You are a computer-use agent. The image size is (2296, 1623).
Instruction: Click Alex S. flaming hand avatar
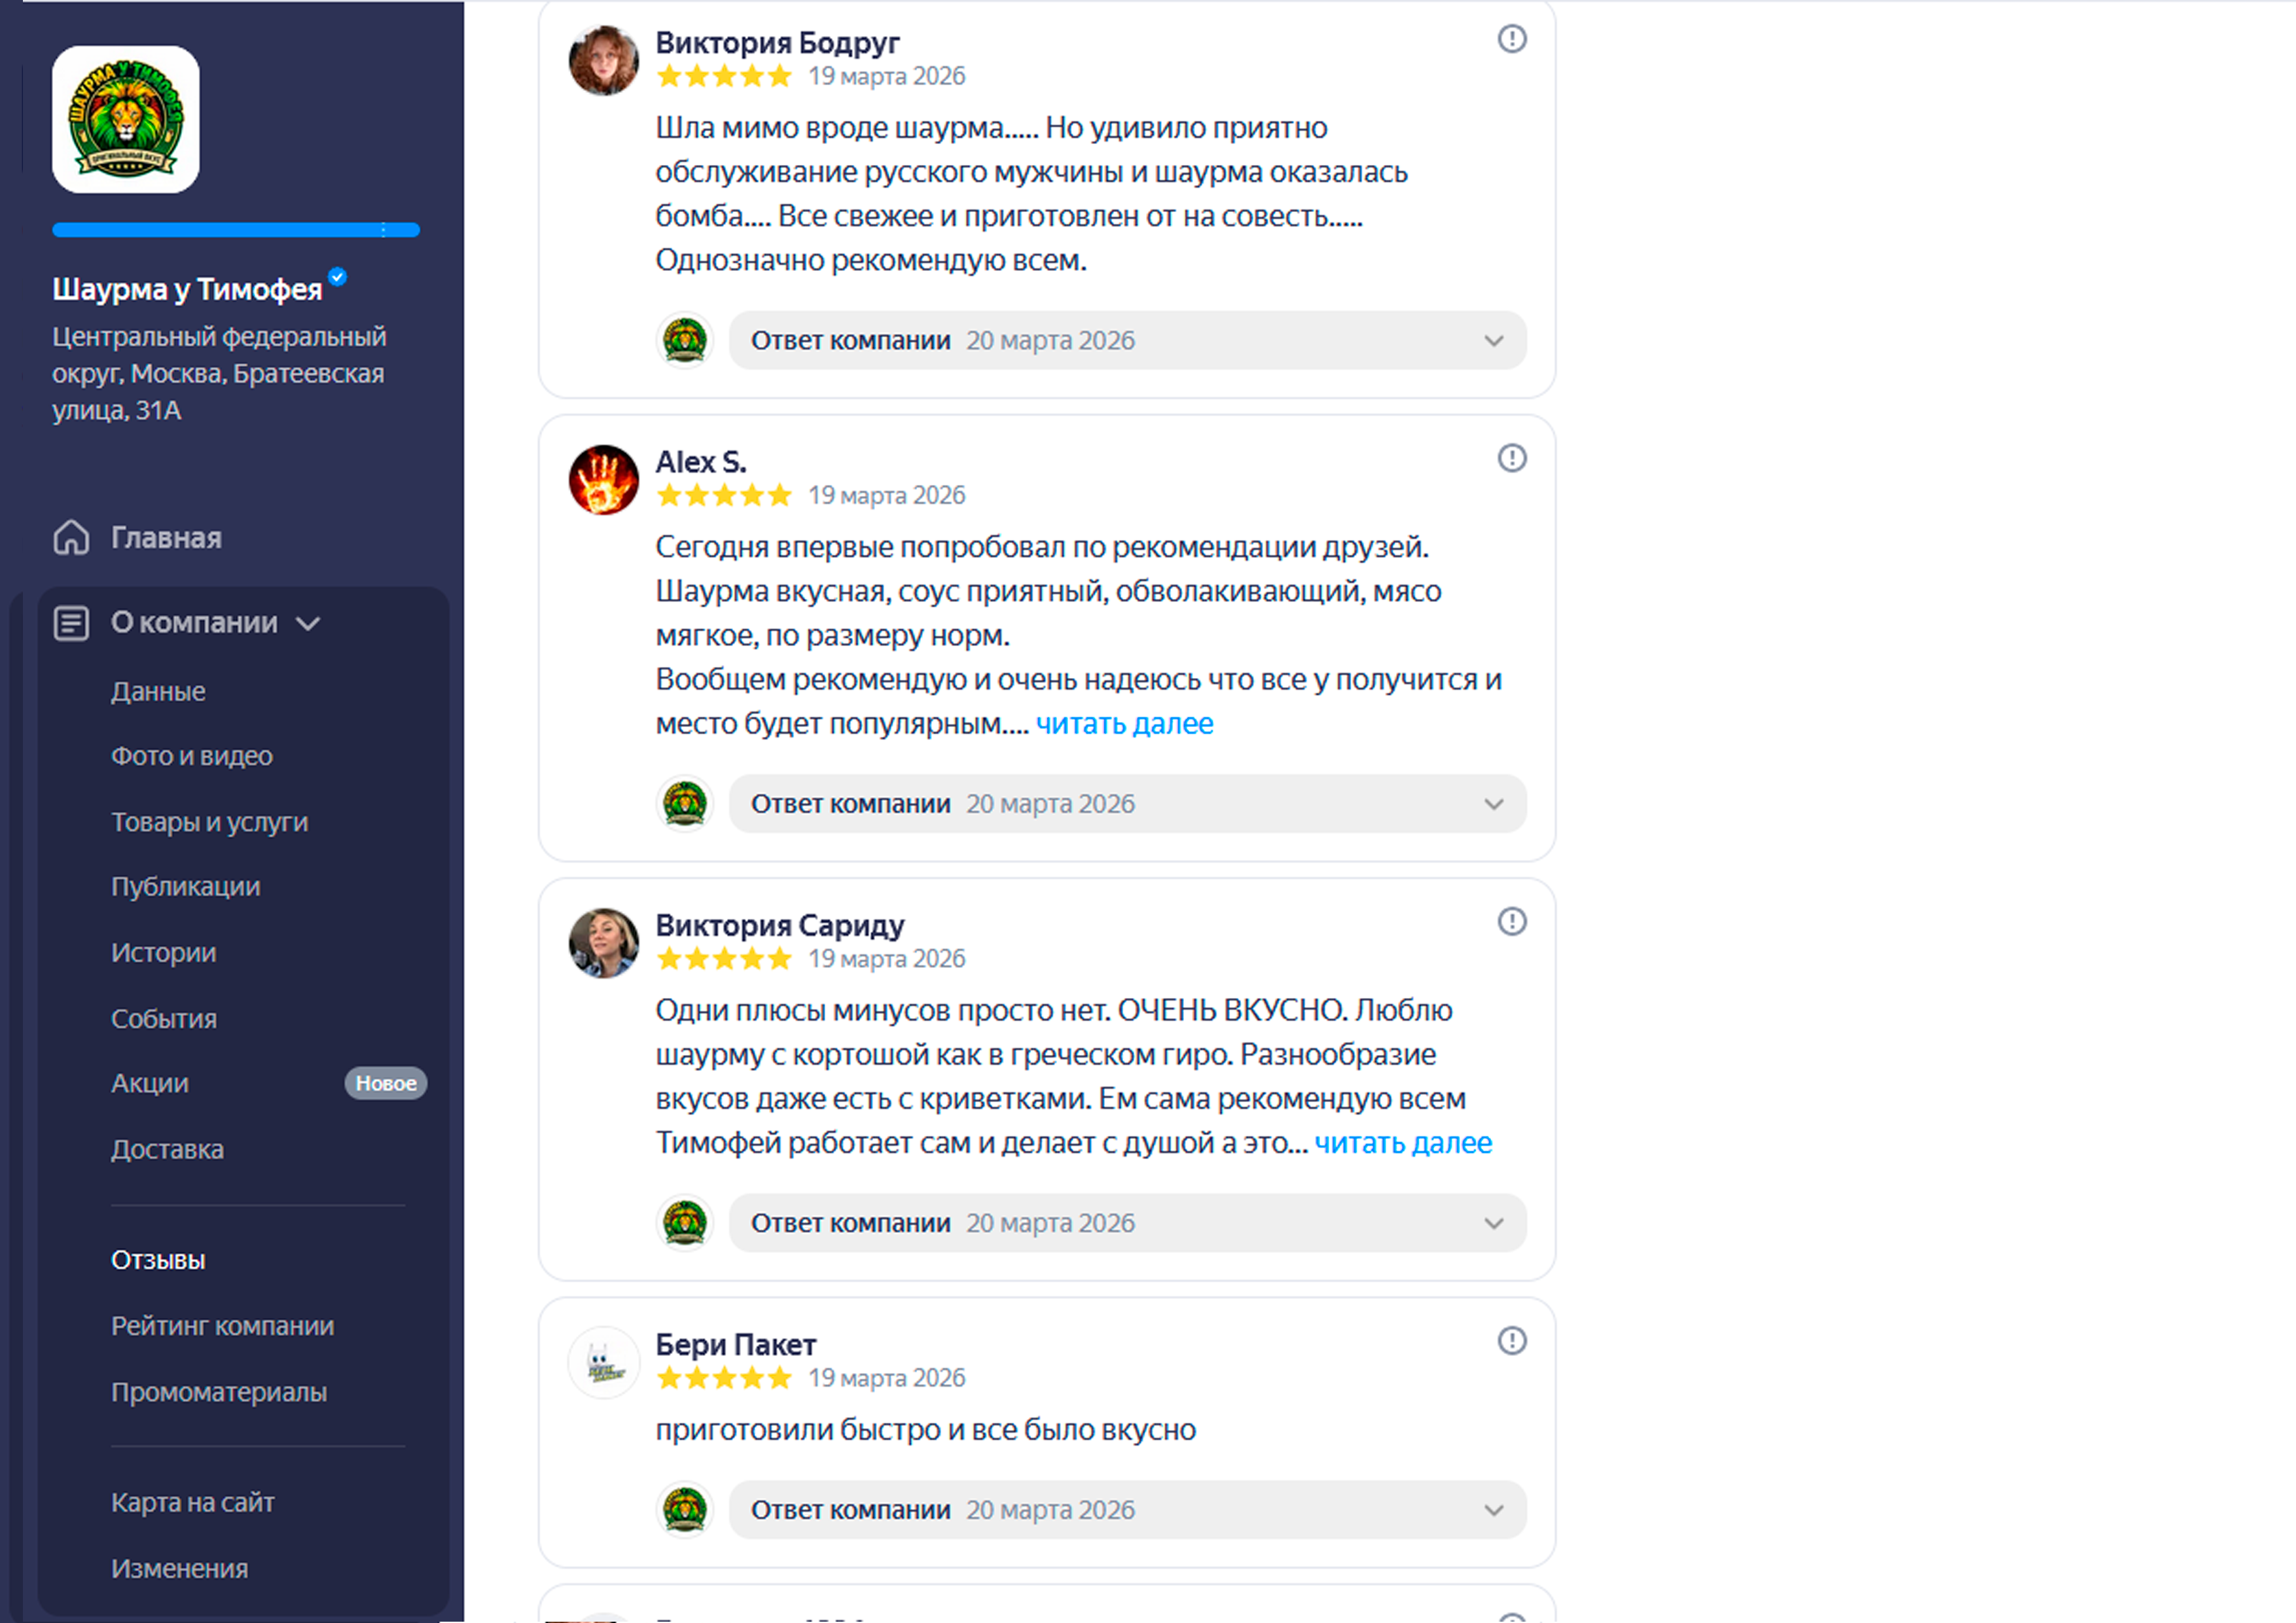point(603,480)
